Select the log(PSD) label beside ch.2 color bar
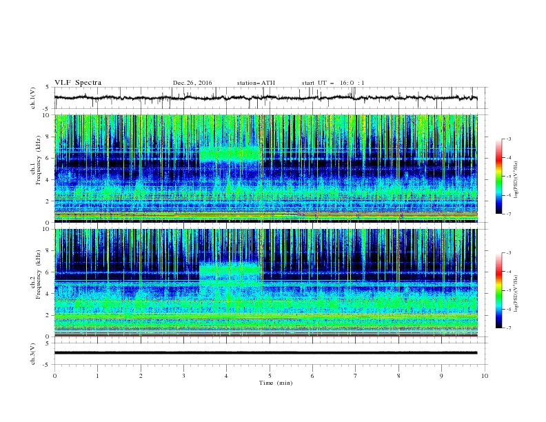Viewport: 546px width, 422px height. click(516, 293)
